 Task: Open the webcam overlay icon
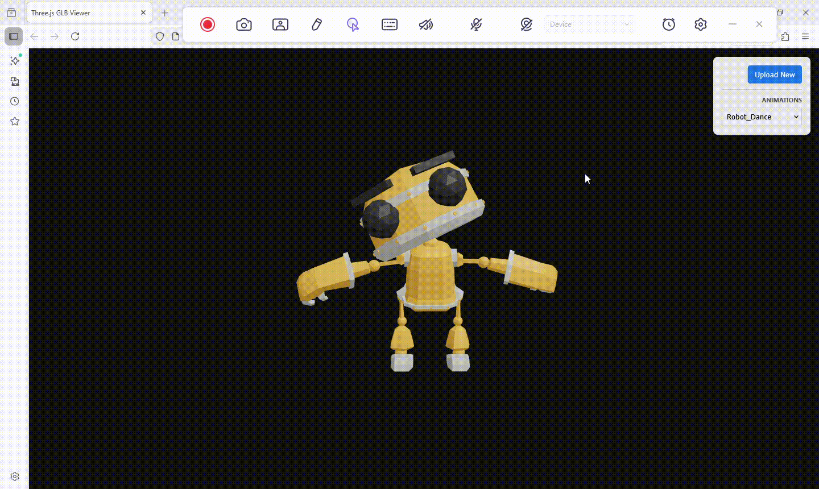[x=280, y=24]
